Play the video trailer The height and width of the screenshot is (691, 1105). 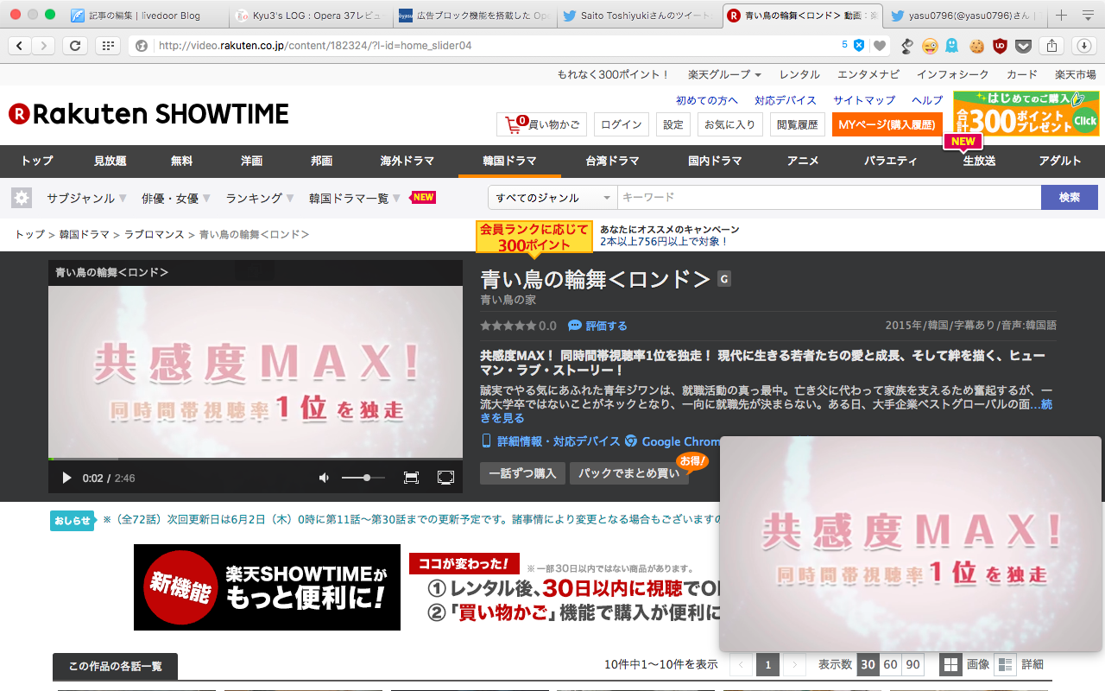[x=66, y=478]
